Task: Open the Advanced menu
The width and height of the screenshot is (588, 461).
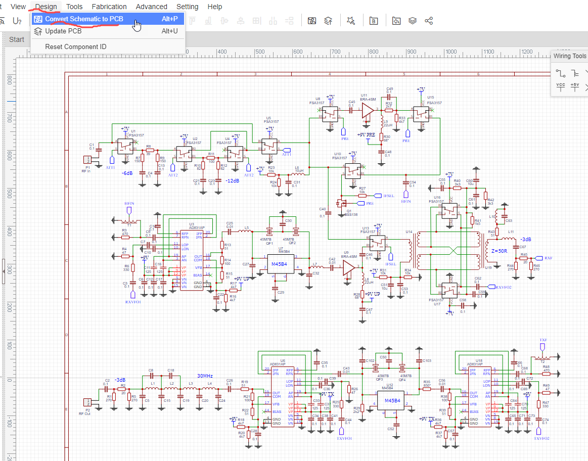Action: pyautogui.click(x=151, y=7)
